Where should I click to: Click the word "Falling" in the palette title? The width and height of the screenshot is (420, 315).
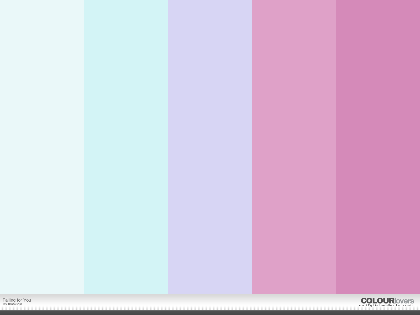click(9, 300)
